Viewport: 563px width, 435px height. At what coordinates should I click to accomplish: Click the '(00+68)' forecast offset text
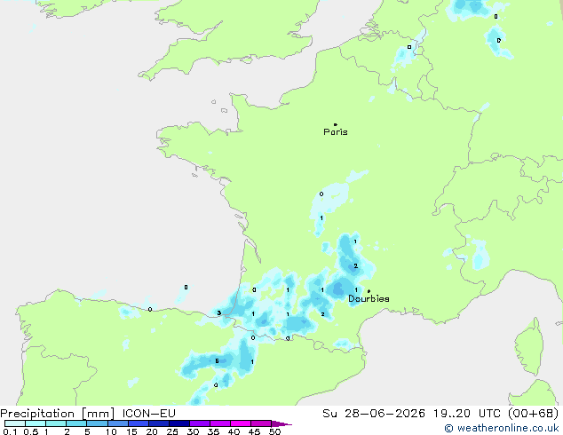[x=533, y=414]
